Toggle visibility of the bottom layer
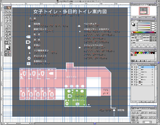 point(132,85)
